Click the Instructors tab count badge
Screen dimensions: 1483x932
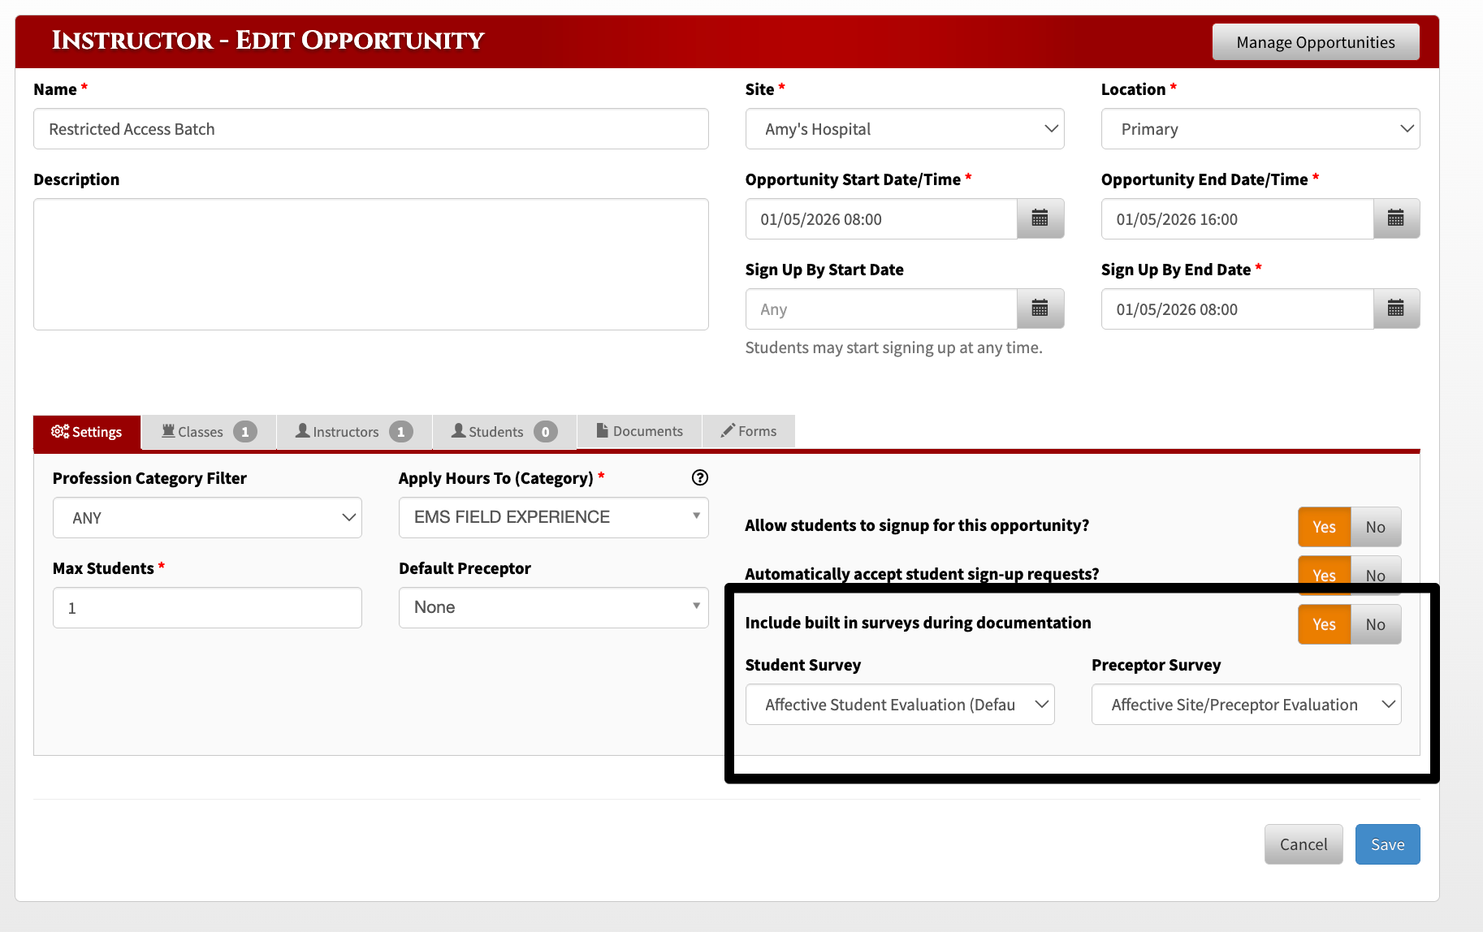pos(400,432)
